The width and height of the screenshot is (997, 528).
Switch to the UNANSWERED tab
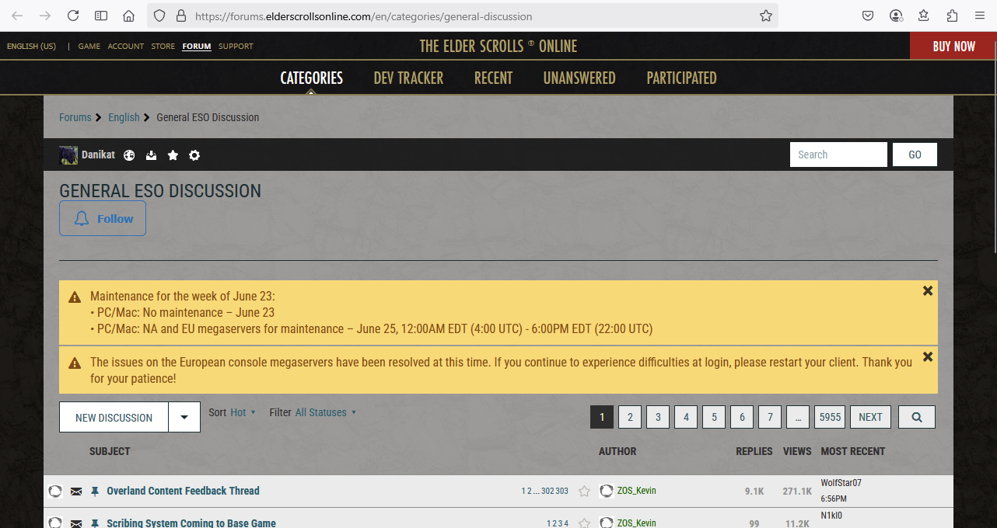[x=579, y=78]
